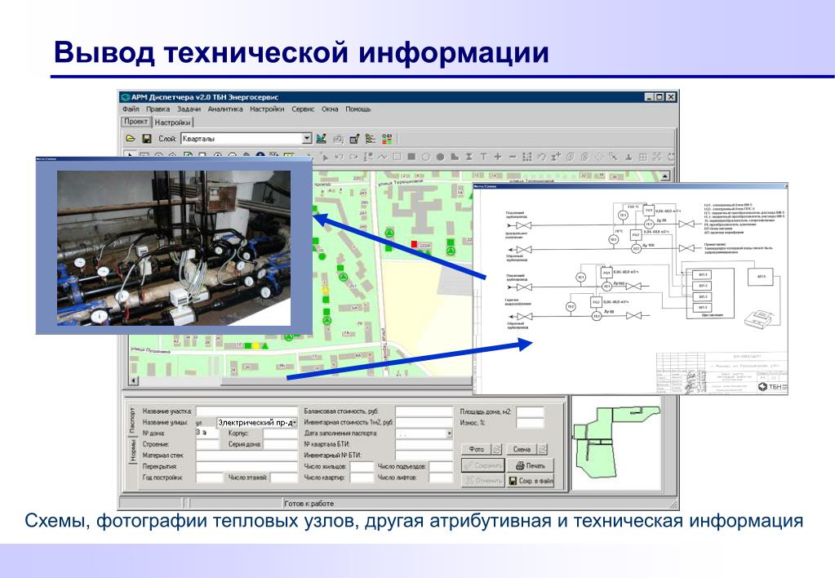Click the small icon button right of Схема

542,449
